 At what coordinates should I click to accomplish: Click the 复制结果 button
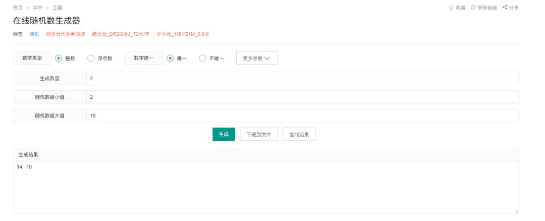point(299,134)
